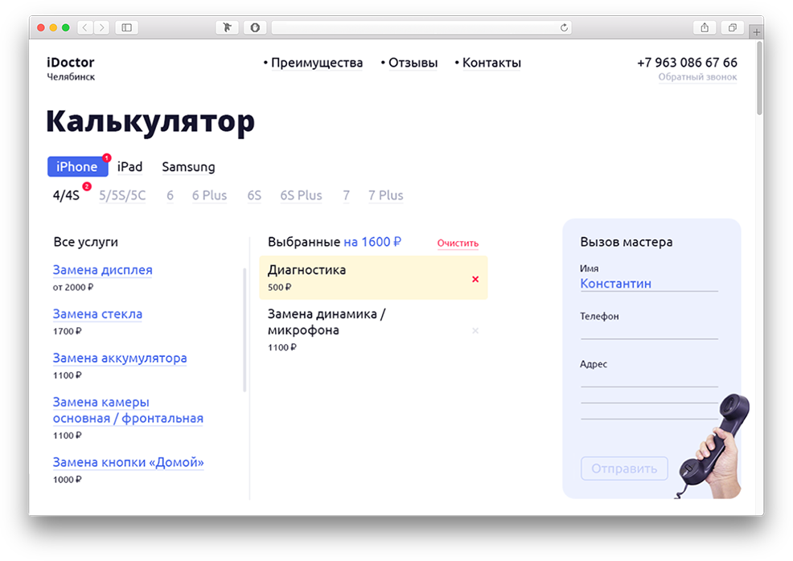This screenshot has height=561, width=793.
Task: Click the total на 1600 ₽
Action: click(372, 242)
